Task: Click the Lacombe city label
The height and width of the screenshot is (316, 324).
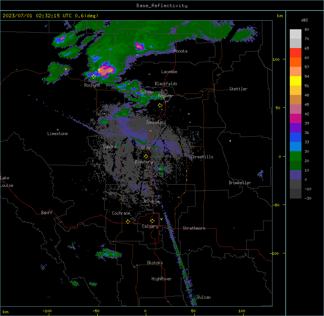Action: [169, 72]
